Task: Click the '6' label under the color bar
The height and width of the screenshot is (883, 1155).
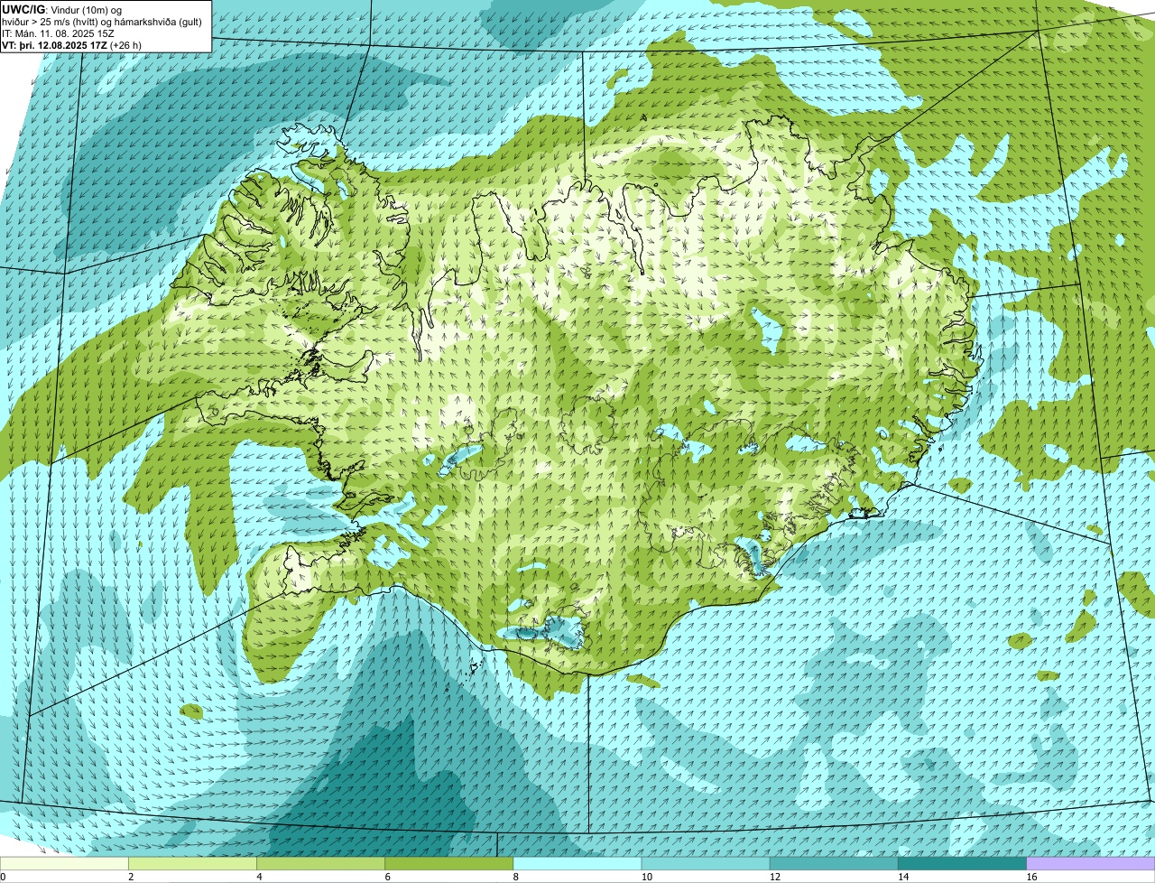Action: tap(388, 877)
